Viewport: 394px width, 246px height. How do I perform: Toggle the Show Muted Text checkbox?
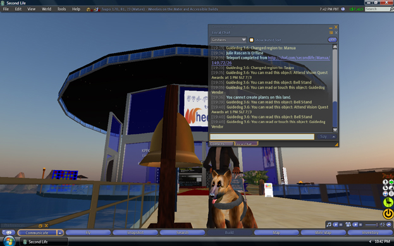point(251,40)
